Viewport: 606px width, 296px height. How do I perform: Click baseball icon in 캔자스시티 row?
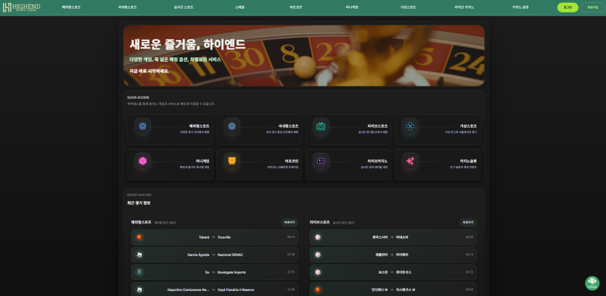[x=318, y=237]
